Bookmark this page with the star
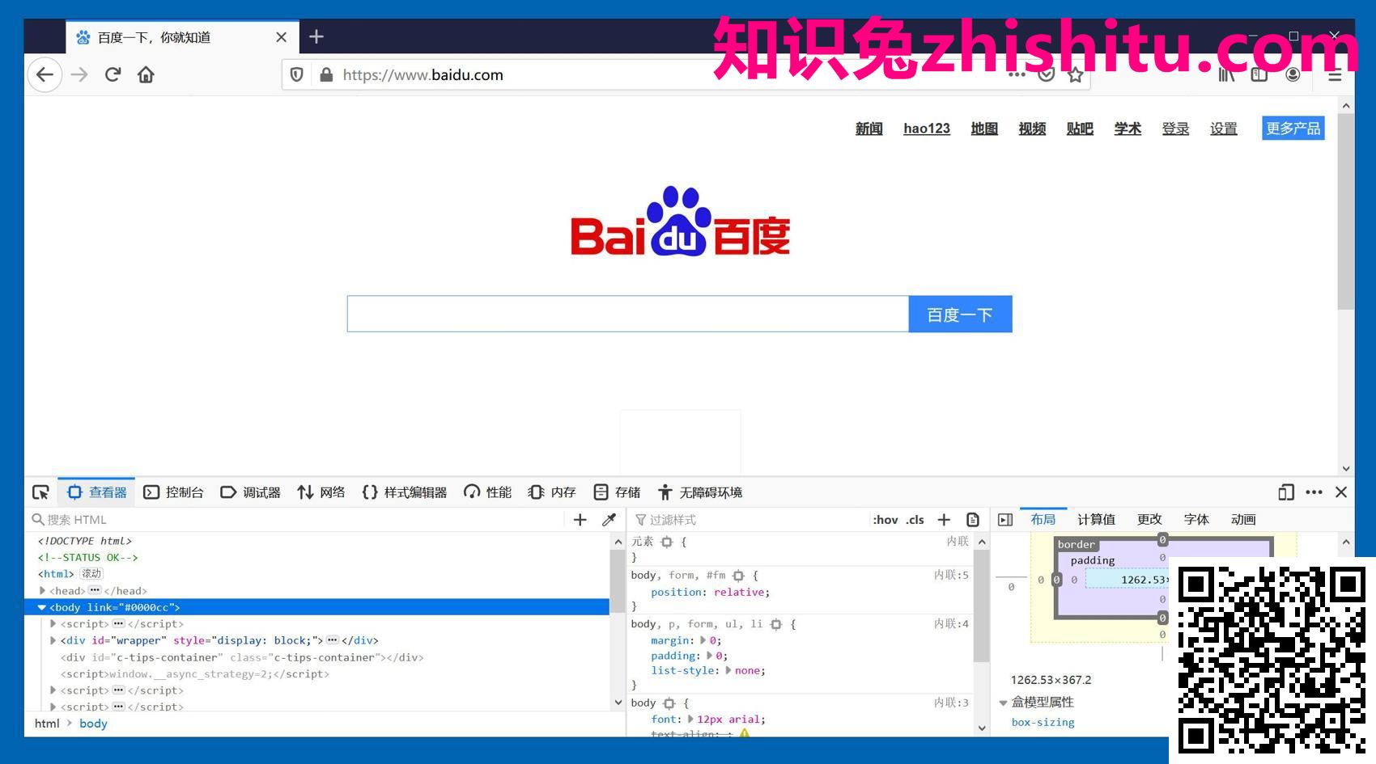1376x764 pixels. point(1075,75)
